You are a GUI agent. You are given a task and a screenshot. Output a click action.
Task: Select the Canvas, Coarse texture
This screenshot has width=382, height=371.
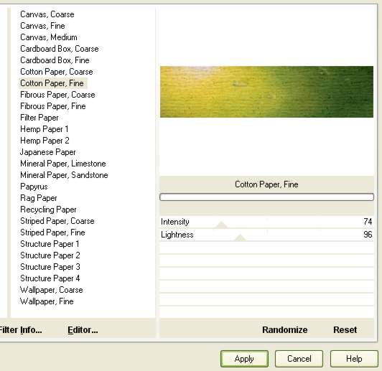(47, 14)
